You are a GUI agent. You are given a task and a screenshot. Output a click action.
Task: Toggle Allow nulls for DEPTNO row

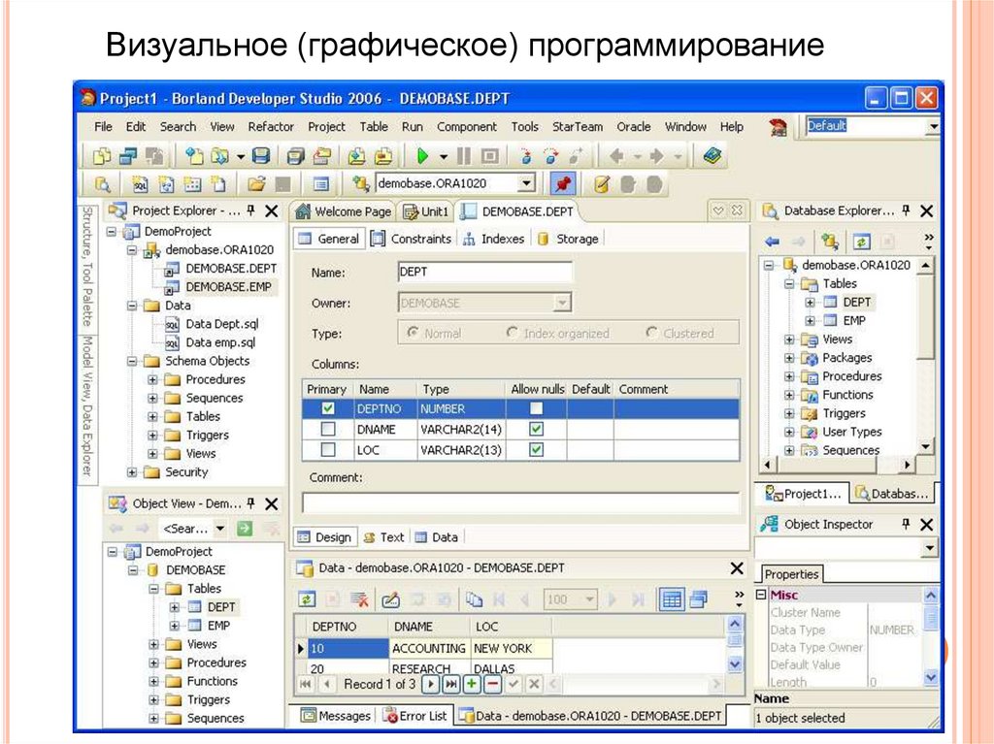click(536, 408)
